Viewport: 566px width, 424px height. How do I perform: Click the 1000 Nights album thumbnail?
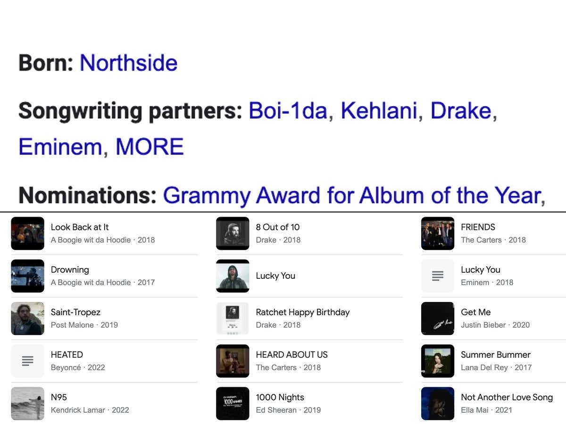pyautogui.click(x=233, y=403)
